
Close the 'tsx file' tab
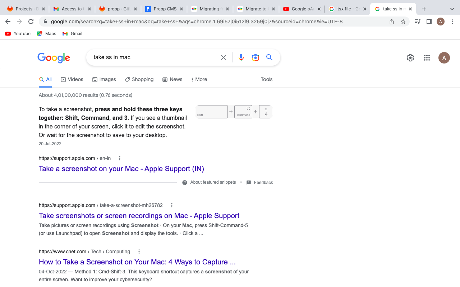click(364, 9)
